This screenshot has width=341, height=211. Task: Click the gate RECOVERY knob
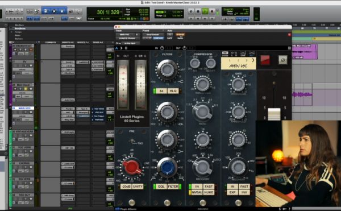(x=238, y=167)
